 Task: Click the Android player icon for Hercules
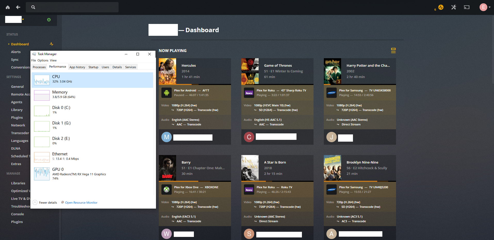click(167, 93)
